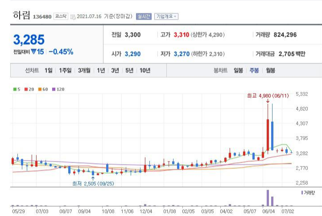Image resolution: width=322 pixels, height=216 pixels.
Task: Click the 코스닥 market badge
Action: 61,16
